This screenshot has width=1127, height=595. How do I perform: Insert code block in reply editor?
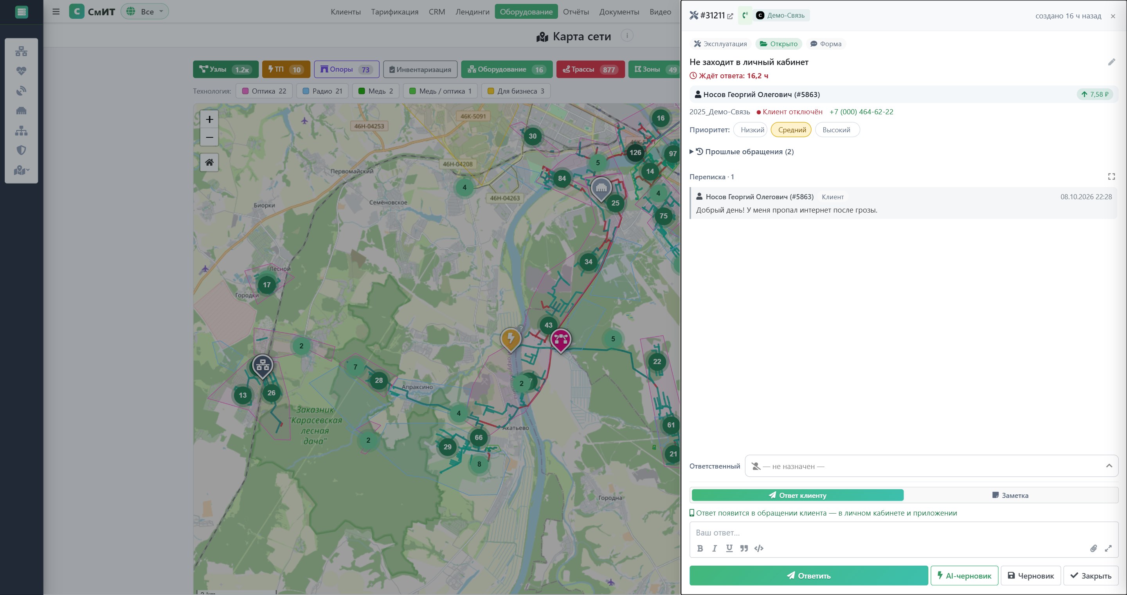[759, 548]
